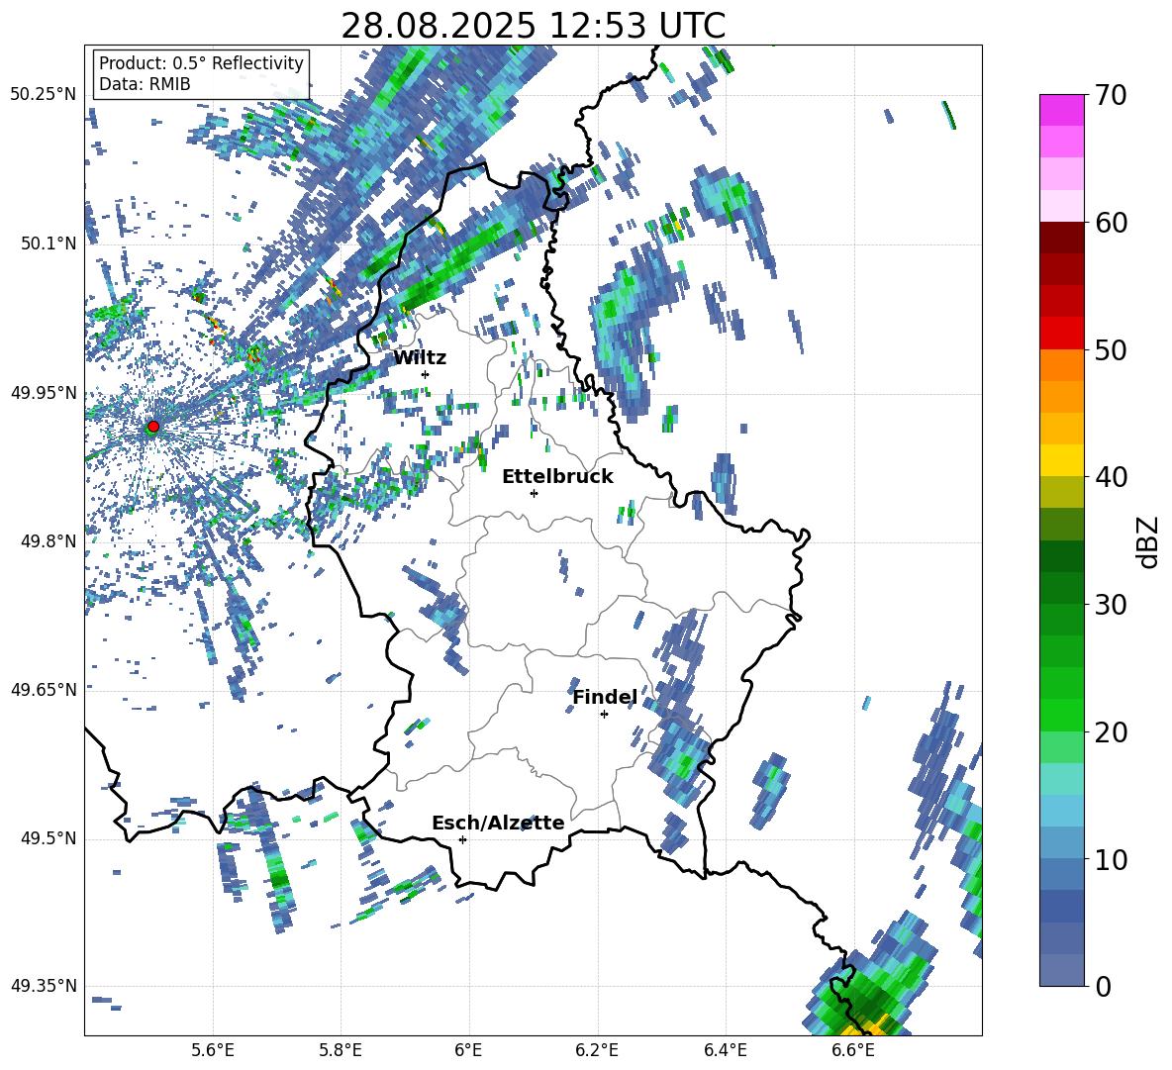The height and width of the screenshot is (1070, 1172).
Task: Click the 6°E longitude label
Action: [468, 1050]
